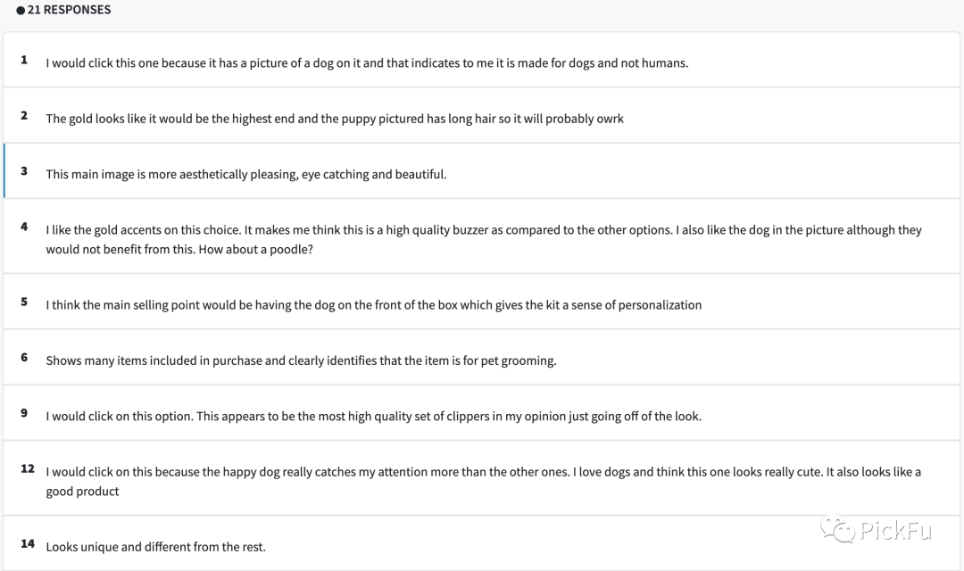Select response number 12 index

point(28,468)
